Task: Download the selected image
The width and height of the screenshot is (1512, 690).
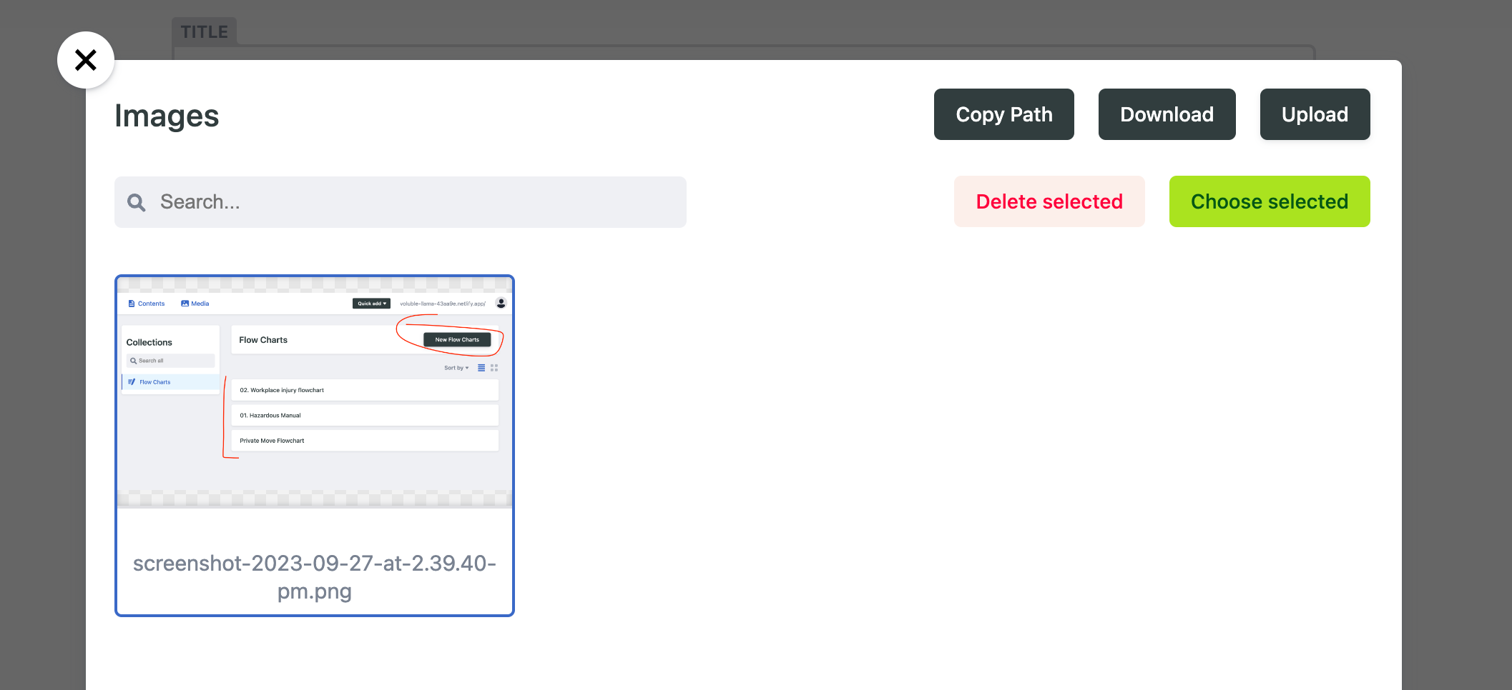Action: pos(1167,114)
